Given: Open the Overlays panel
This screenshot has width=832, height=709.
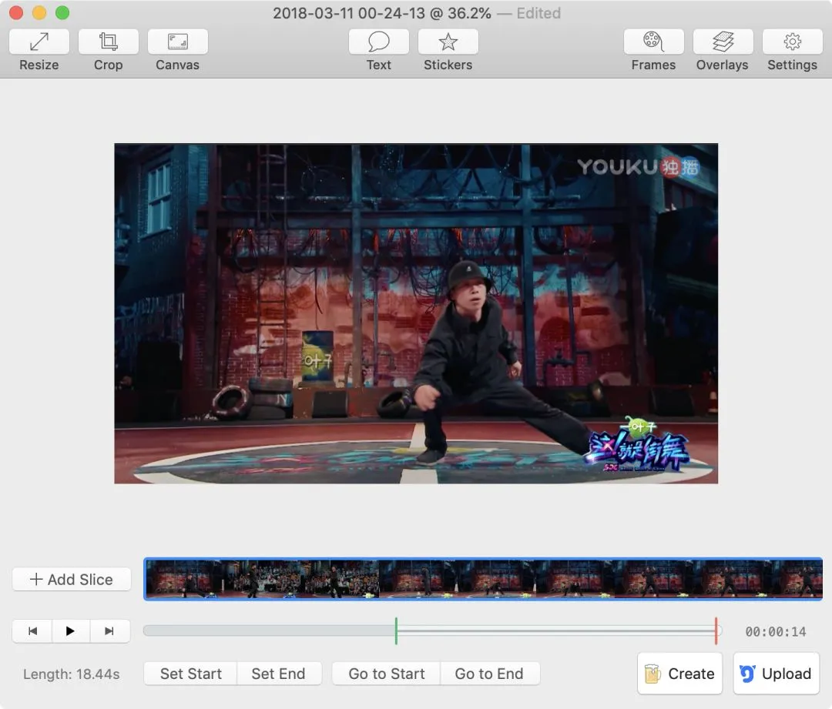Looking at the screenshot, I should pos(723,42).
